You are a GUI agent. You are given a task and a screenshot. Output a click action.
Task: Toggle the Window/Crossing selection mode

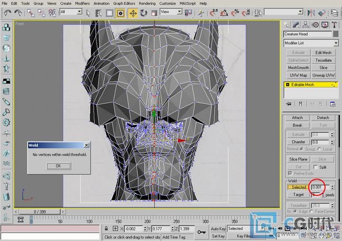pyautogui.click(x=120, y=13)
